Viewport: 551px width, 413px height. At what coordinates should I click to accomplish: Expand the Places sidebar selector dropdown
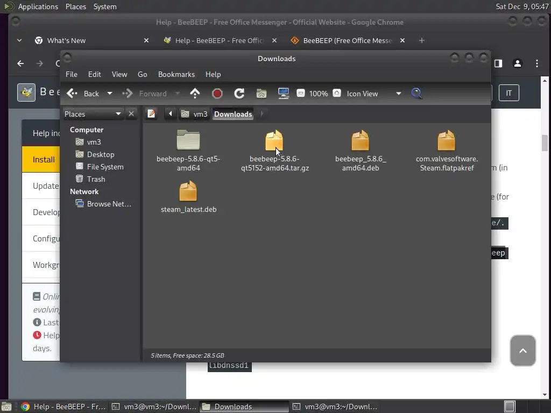(x=93, y=114)
